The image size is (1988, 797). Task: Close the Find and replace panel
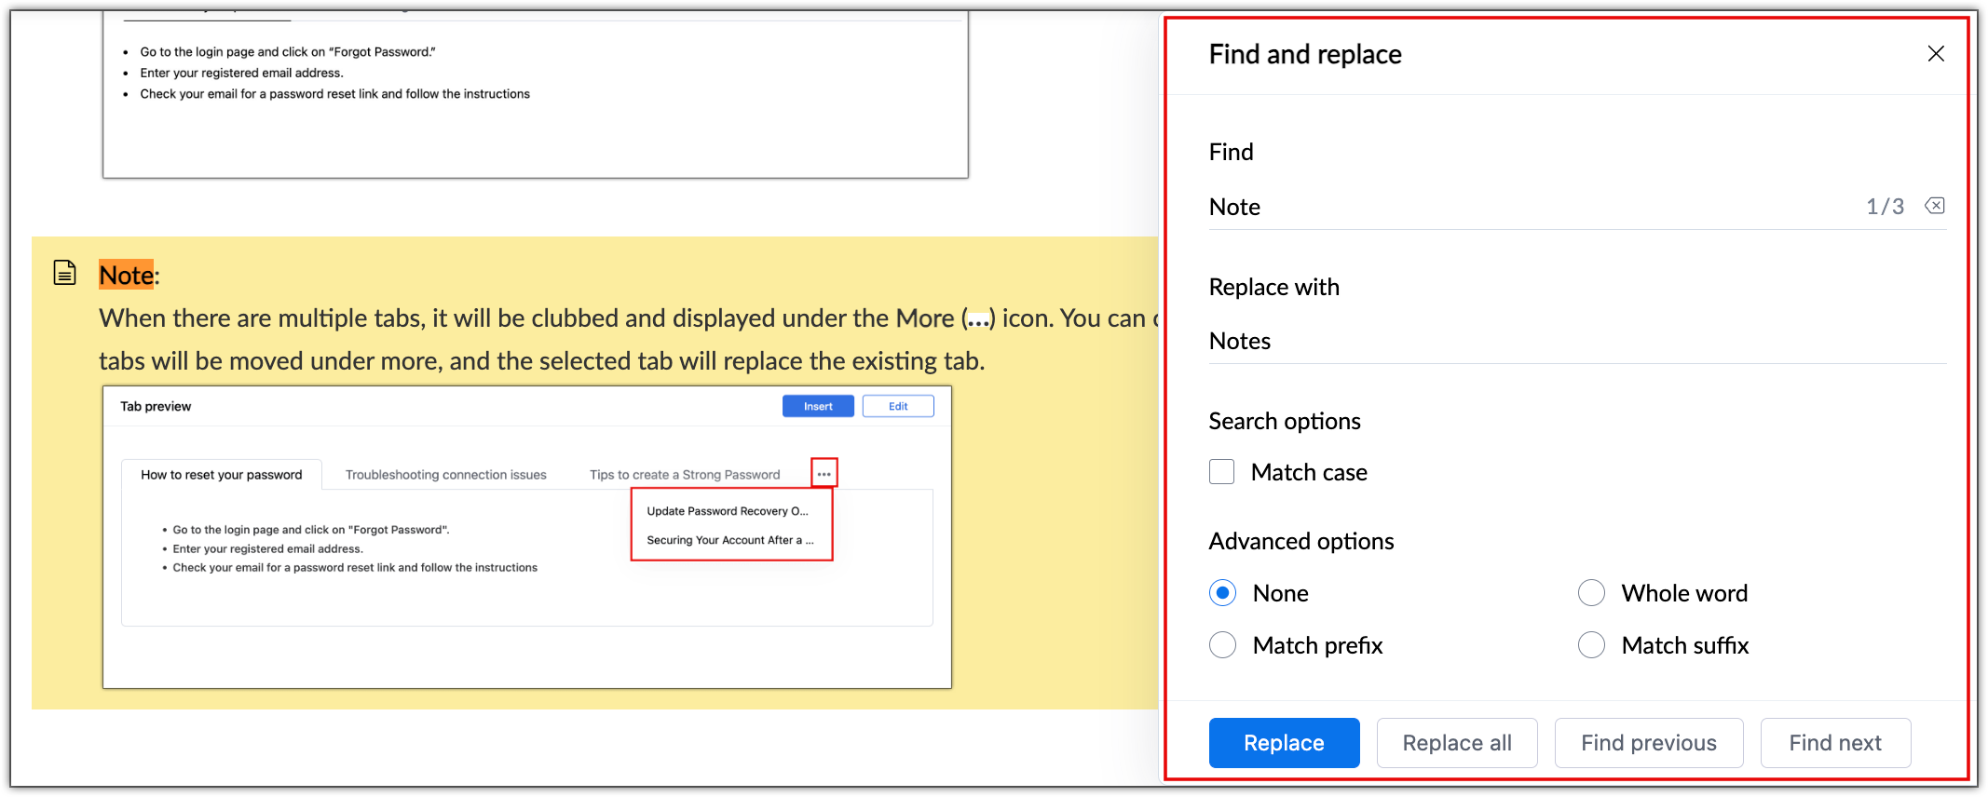pyautogui.click(x=1935, y=54)
